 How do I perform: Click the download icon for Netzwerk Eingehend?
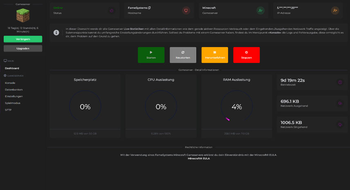pos(340,125)
